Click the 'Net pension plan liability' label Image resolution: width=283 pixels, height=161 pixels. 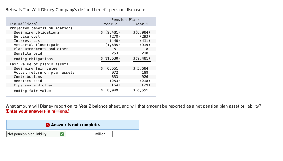26,134
